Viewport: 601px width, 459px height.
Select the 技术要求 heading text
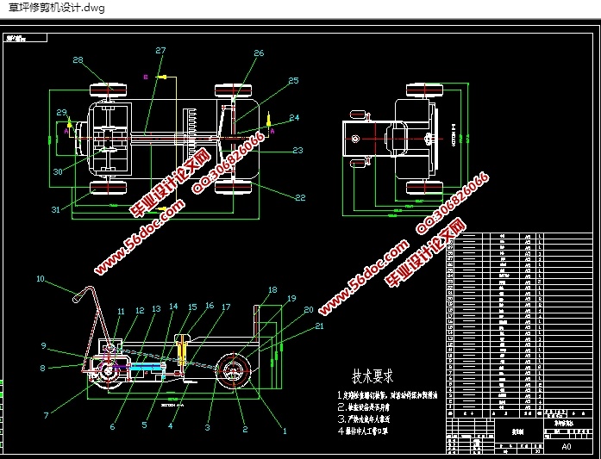(x=372, y=376)
